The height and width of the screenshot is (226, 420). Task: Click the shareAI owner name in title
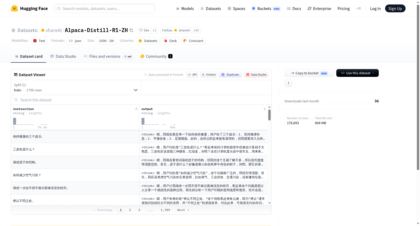click(54, 30)
